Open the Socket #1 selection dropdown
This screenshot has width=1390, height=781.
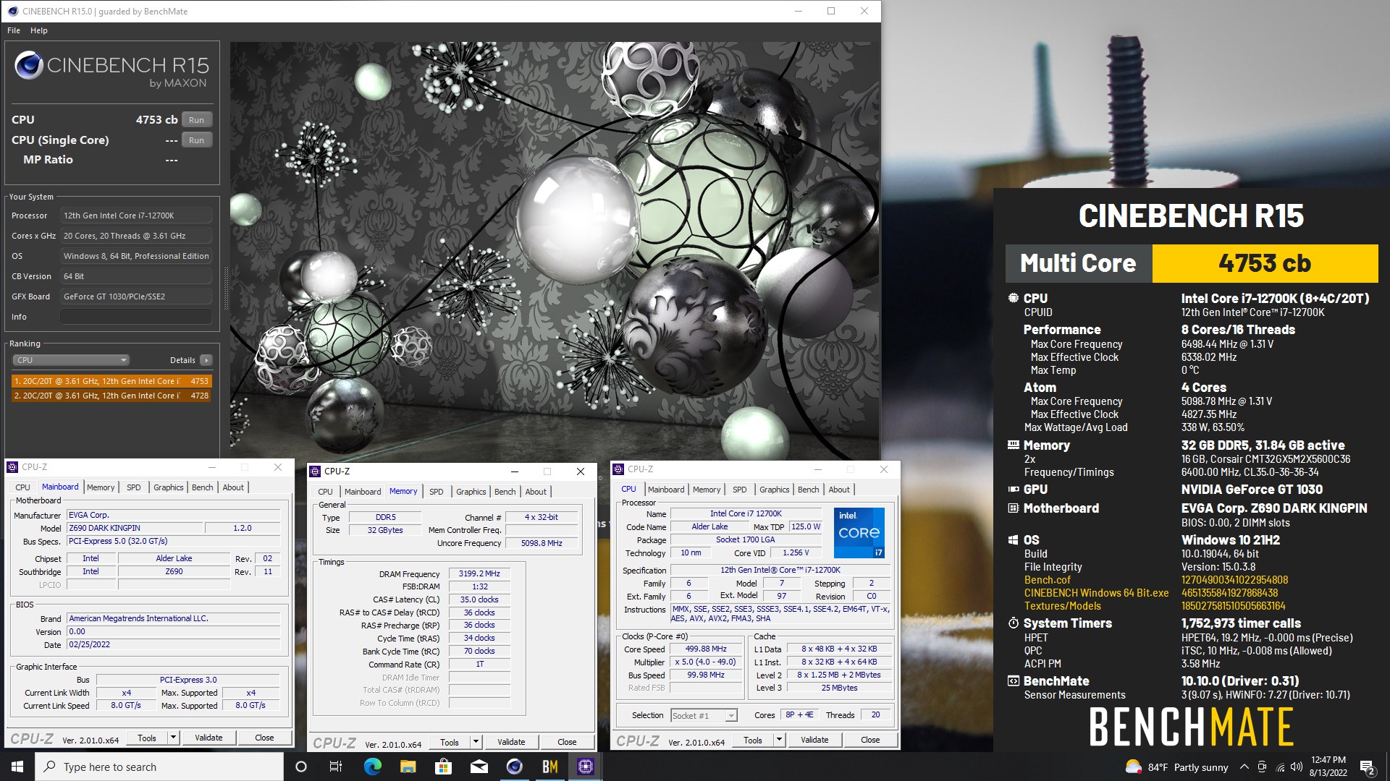pos(703,715)
